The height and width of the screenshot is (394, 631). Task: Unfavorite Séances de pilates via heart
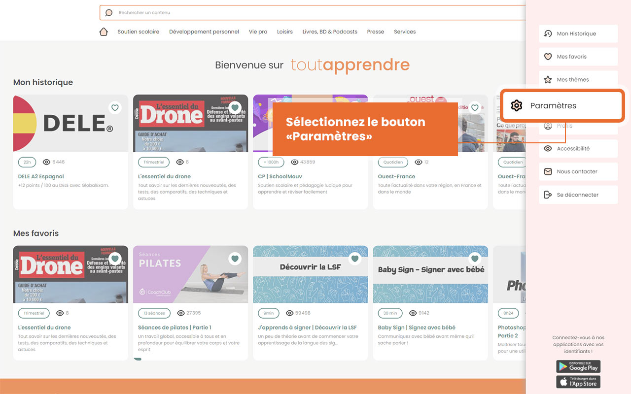235,259
